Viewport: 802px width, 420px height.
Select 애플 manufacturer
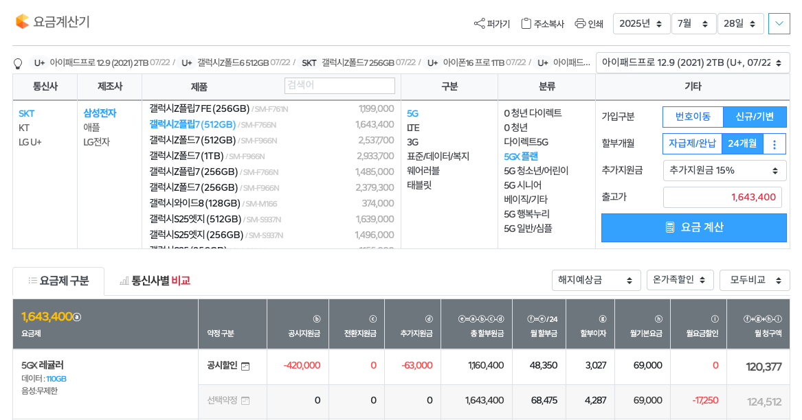91,127
